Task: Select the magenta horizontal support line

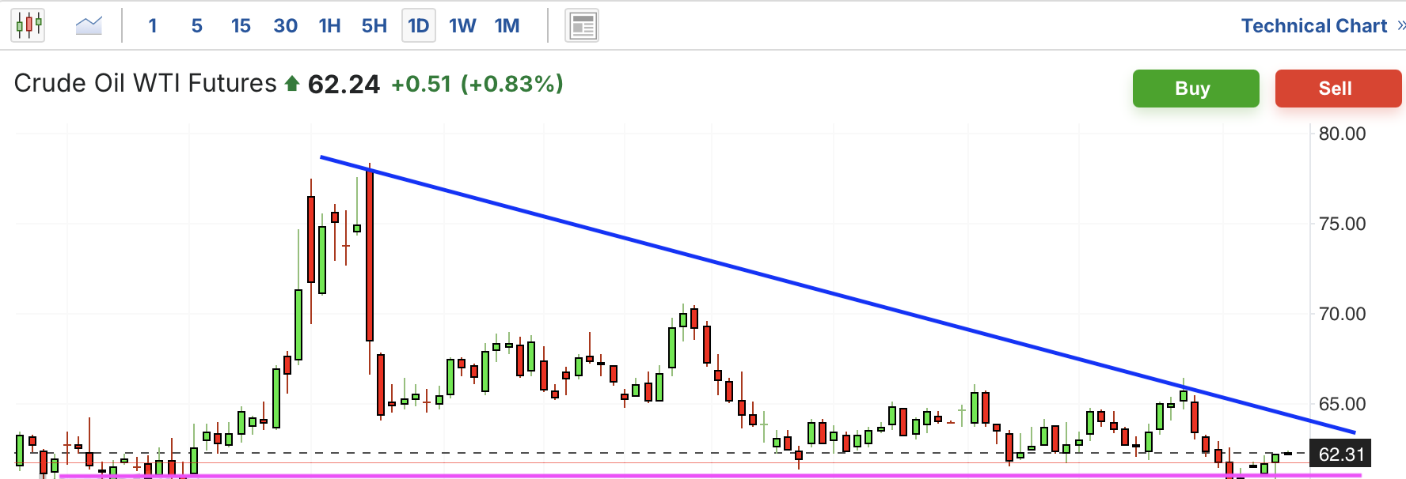Action: 710,476
